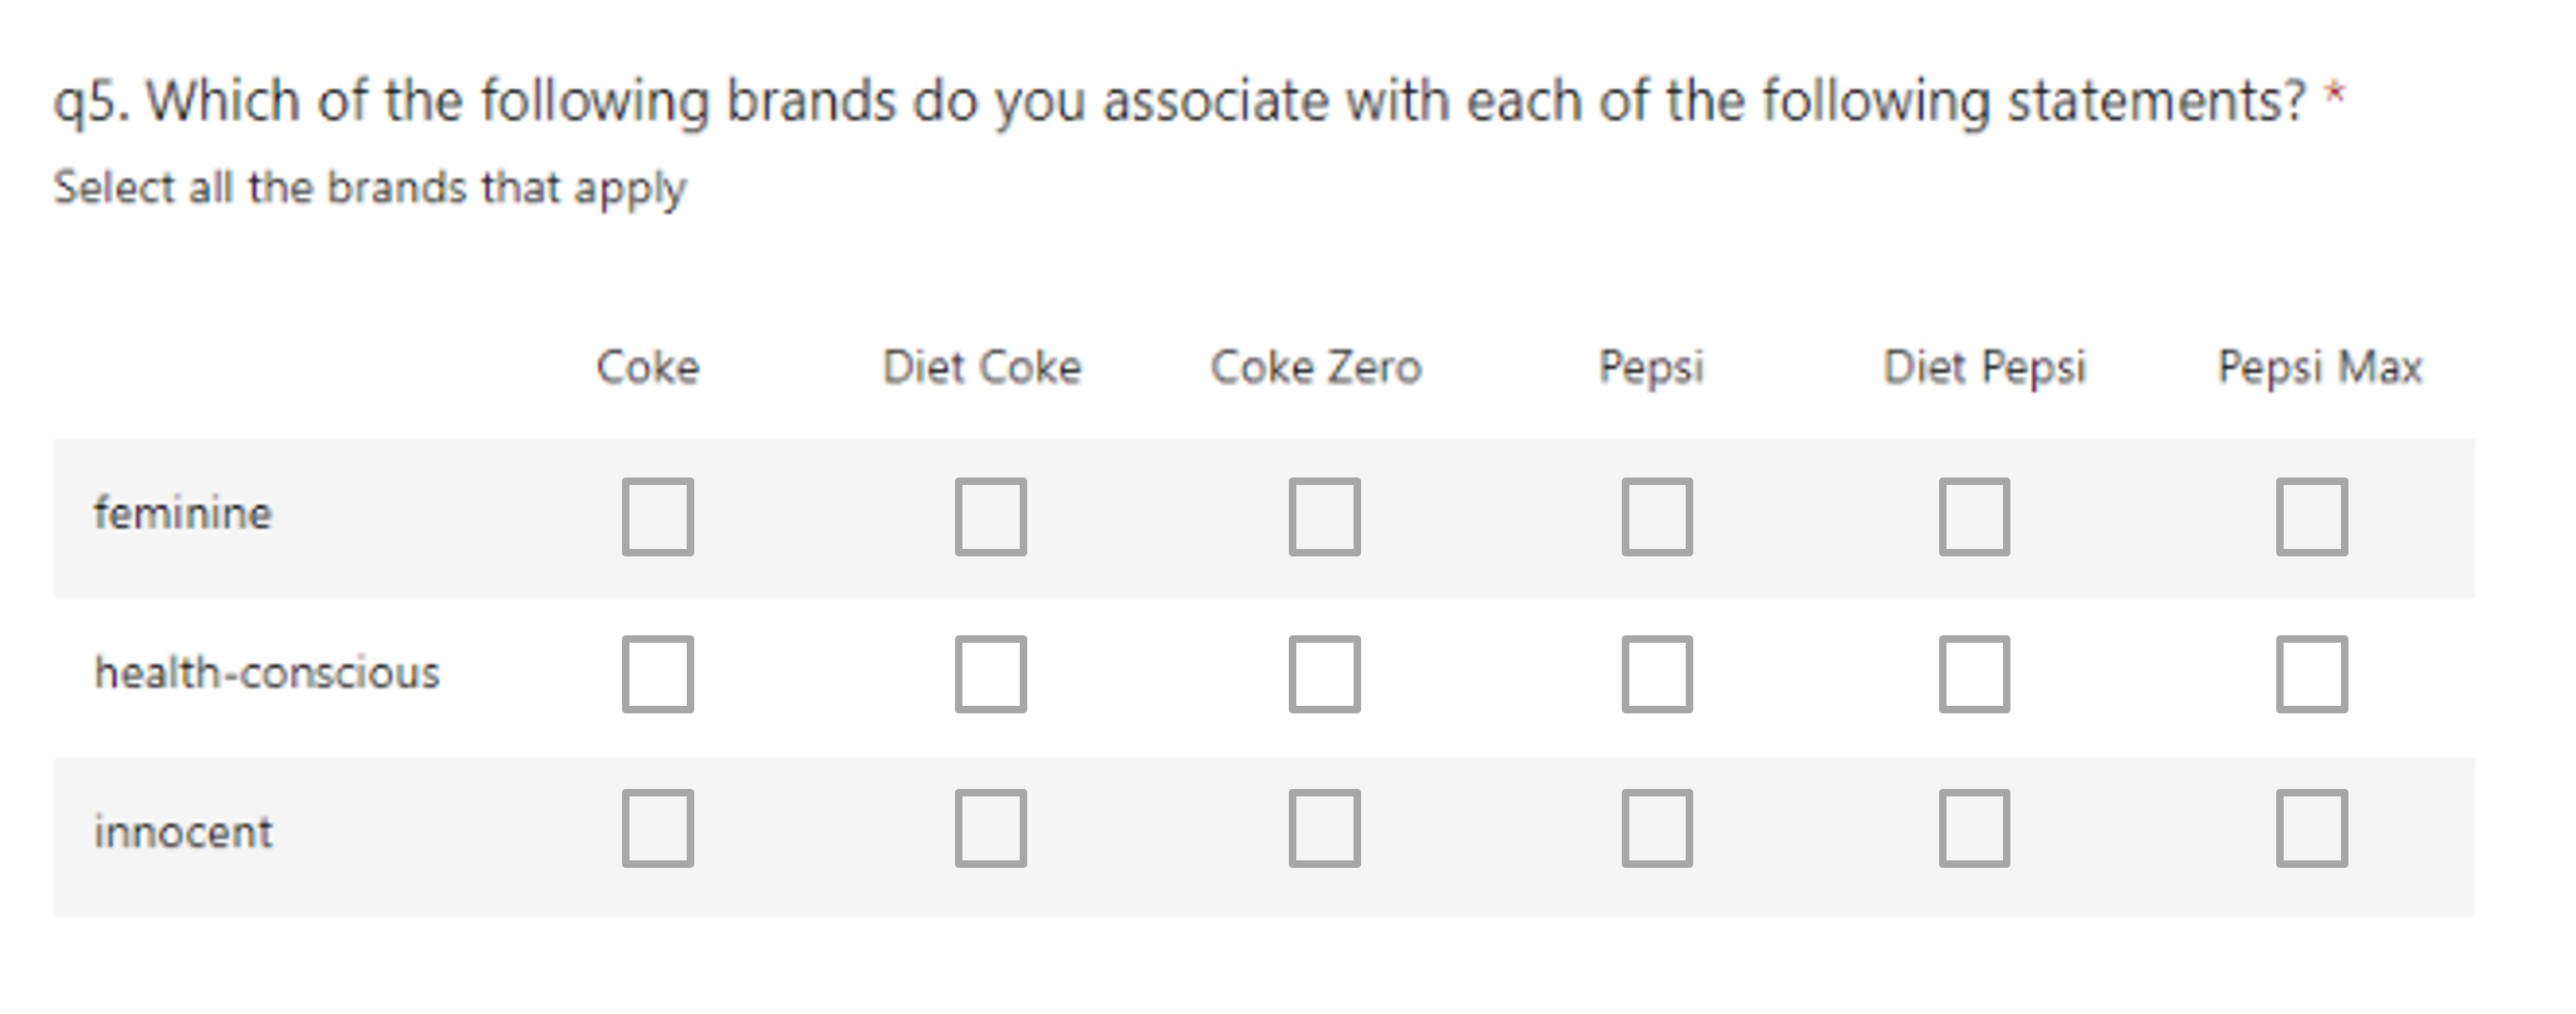Check Coke for innocent
This screenshot has height=1014, width=2576.
click(657, 828)
